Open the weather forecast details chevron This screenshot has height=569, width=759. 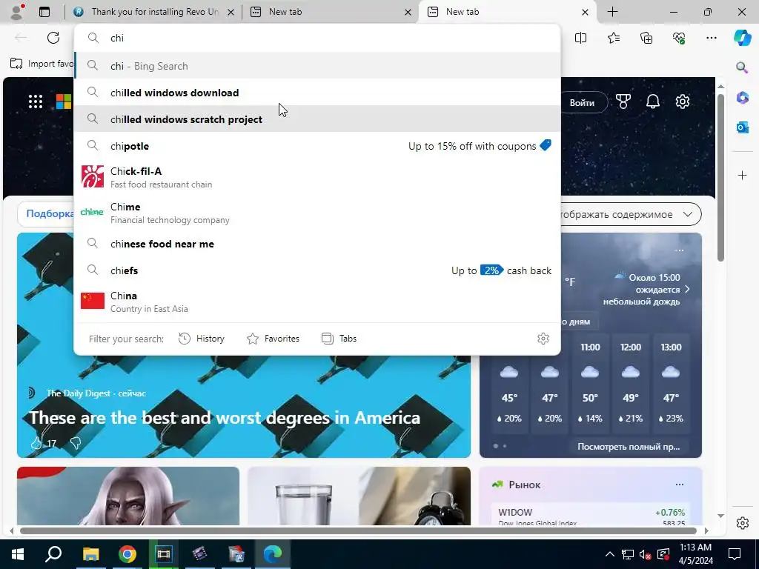click(687, 290)
